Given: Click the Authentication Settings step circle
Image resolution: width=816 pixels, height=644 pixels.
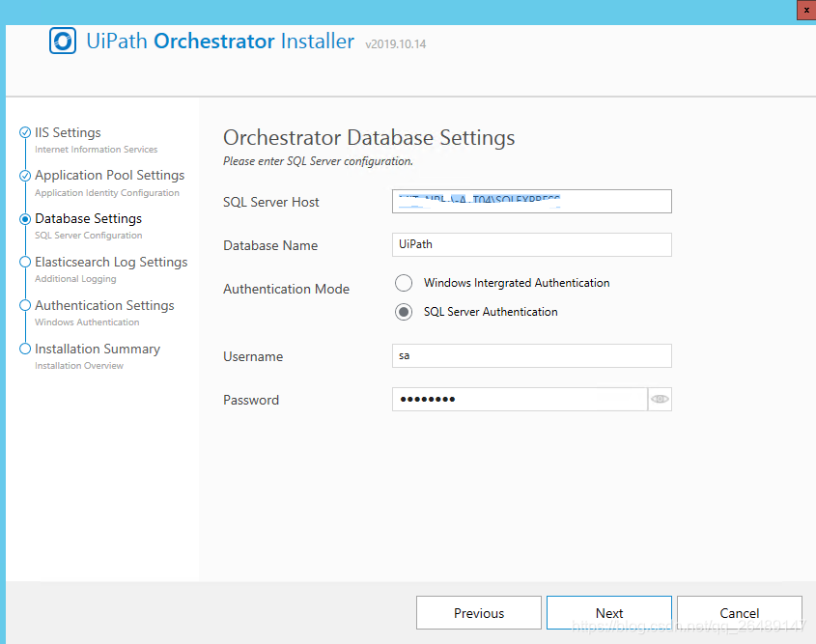Looking at the screenshot, I should point(25,305).
